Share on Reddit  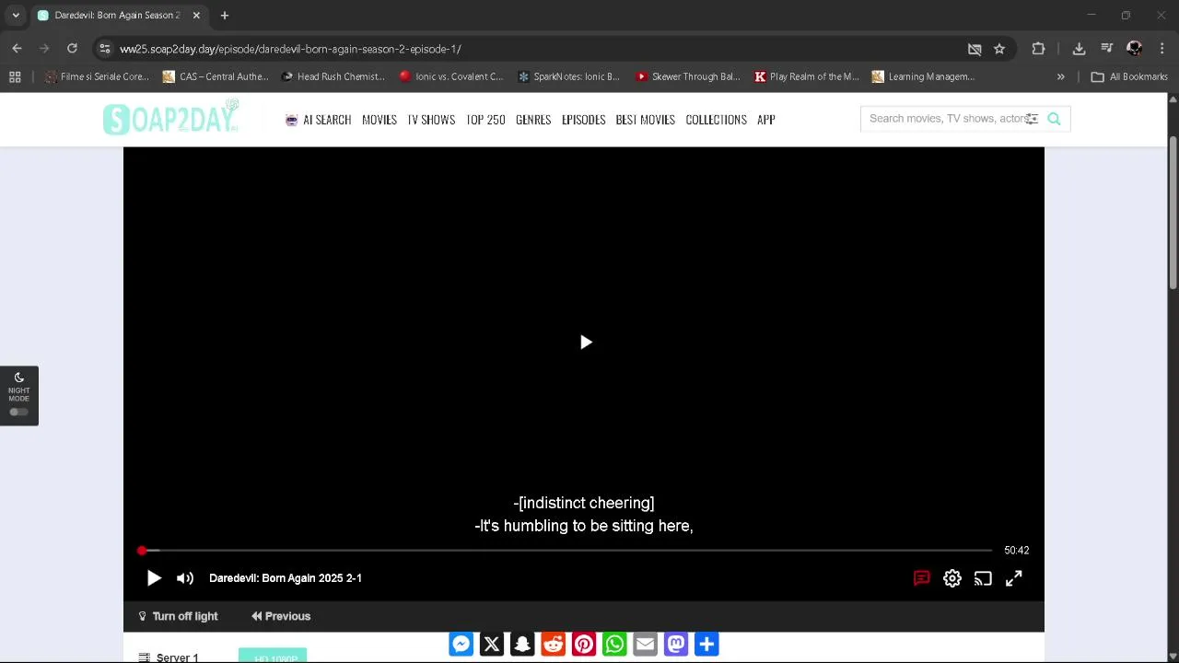click(x=553, y=645)
